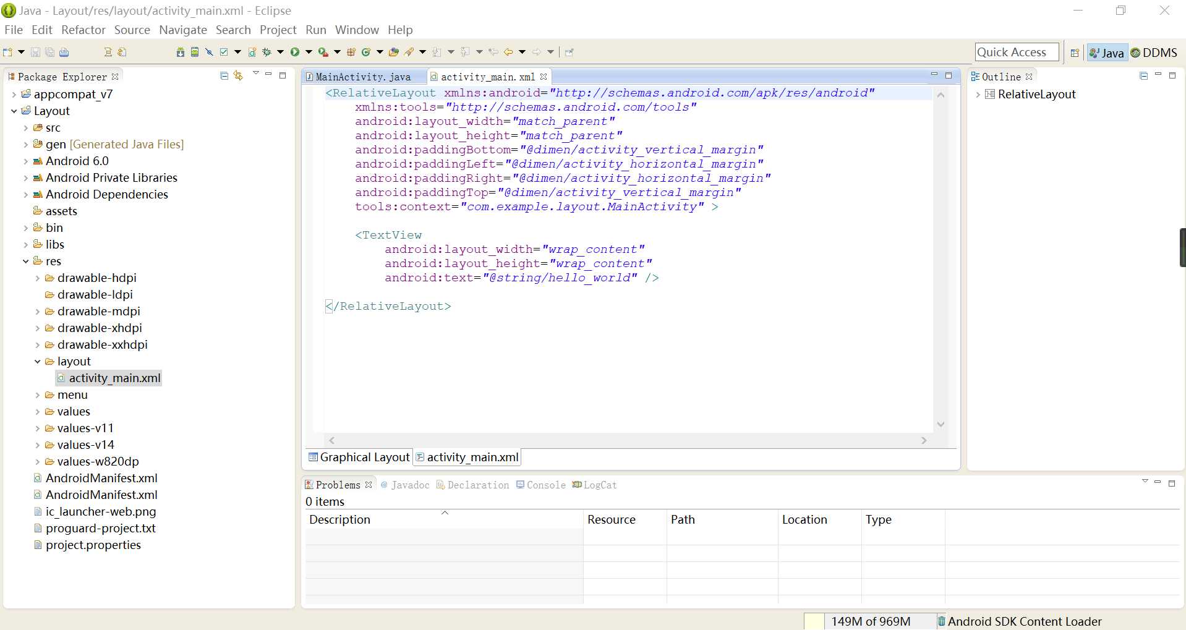This screenshot has height=630, width=1186.
Task: Open the Android Virtual Device Manager icon
Action: click(195, 52)
